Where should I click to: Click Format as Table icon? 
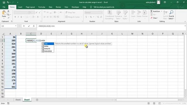click(x=118, y=13)
